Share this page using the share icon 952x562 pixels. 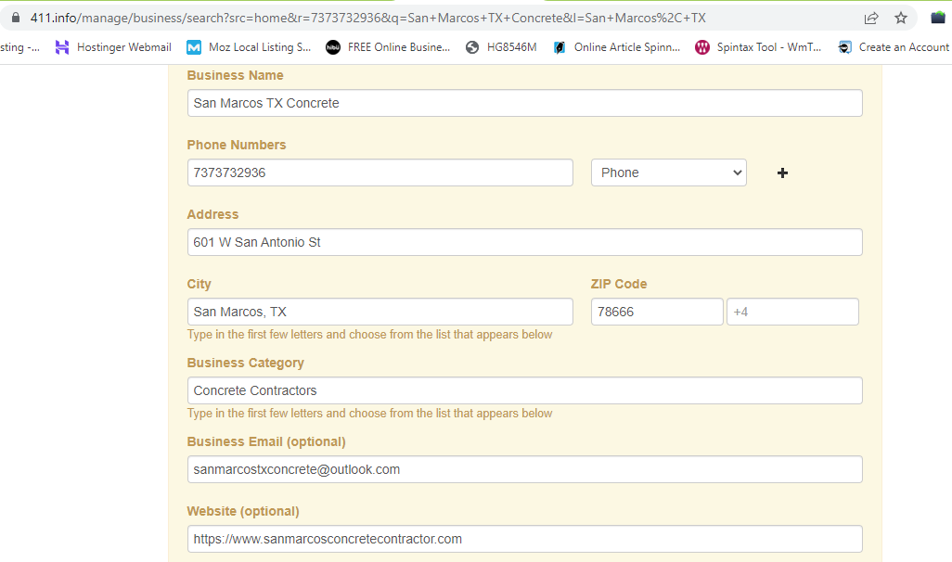[x=871, y=18]
